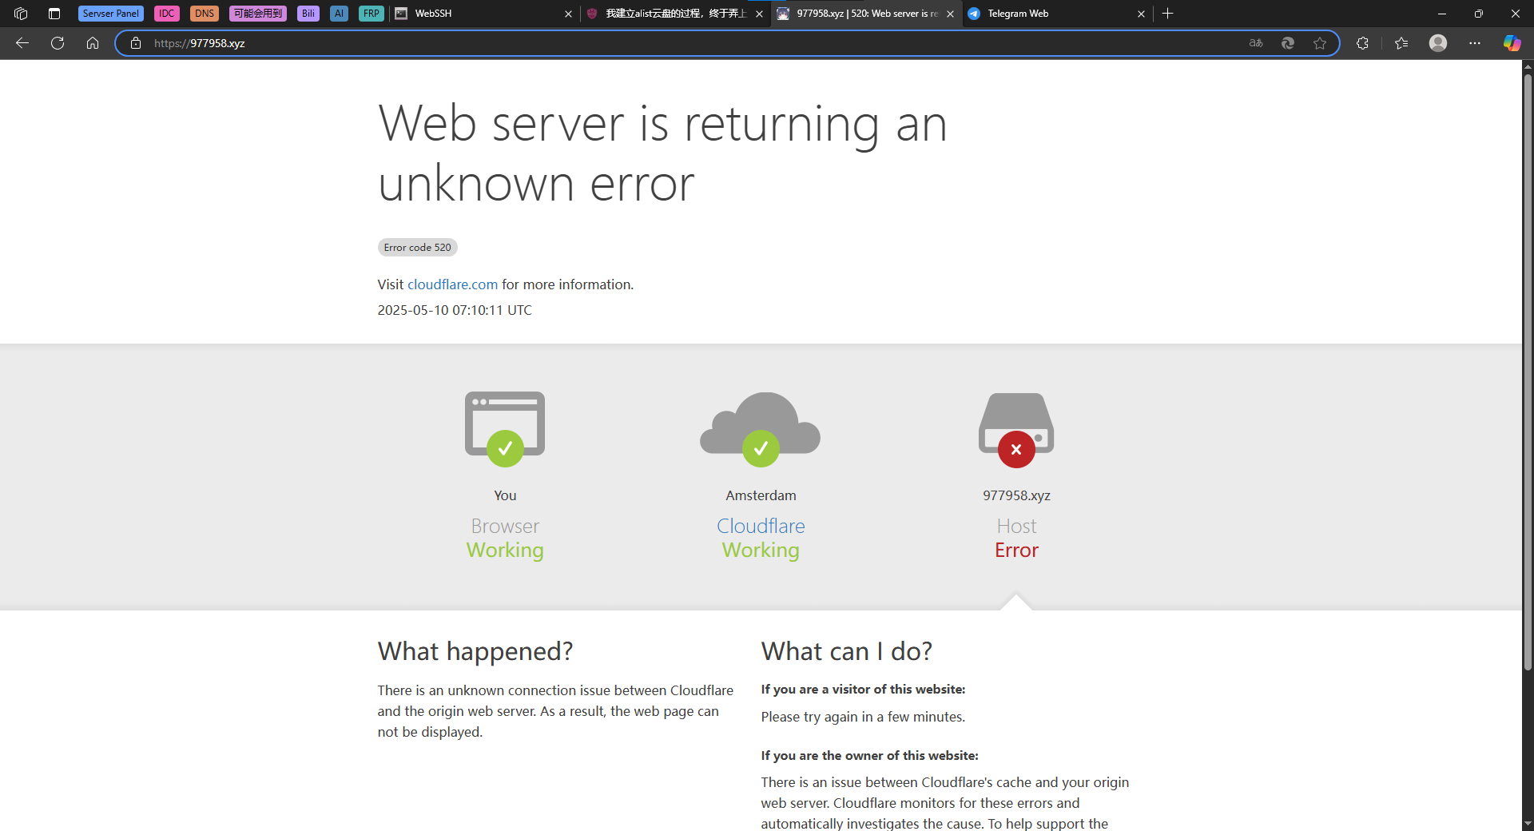Open the AI tab group
1534x831 pixels.
[x=339, y=14]
